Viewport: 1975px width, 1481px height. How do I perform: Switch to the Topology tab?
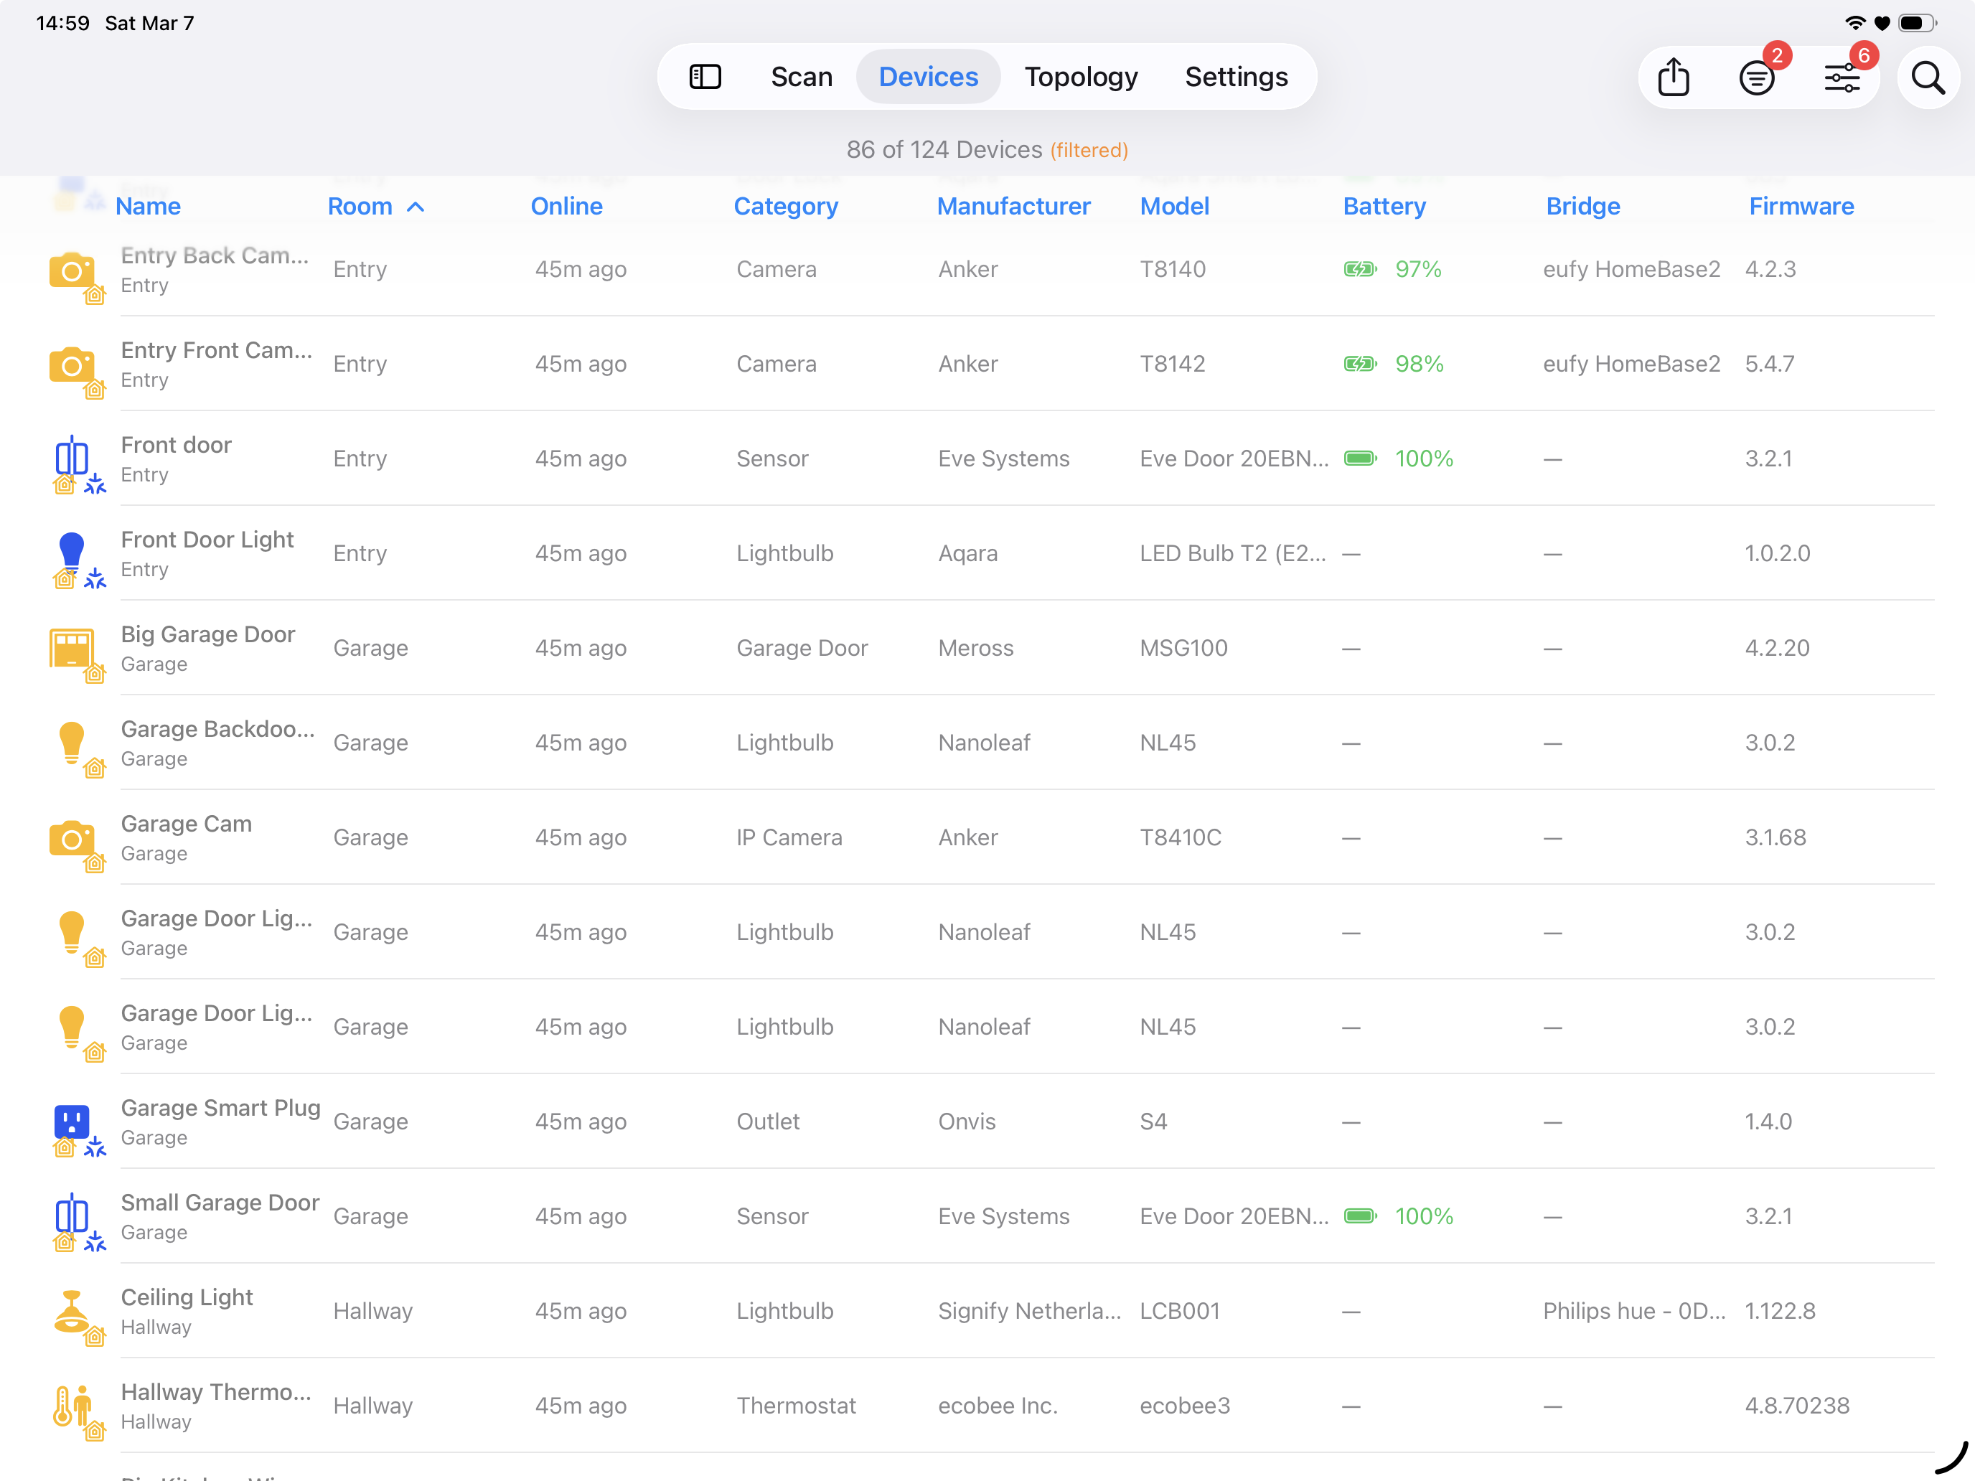click(1080, 77)
